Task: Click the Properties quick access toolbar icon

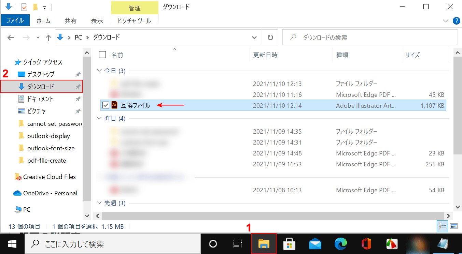Action: click(x=24, y=7)
